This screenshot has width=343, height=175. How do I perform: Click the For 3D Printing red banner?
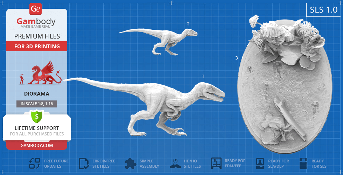37,46
